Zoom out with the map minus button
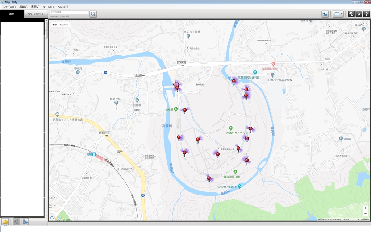The image size is (371, 232). coord(366,214)
